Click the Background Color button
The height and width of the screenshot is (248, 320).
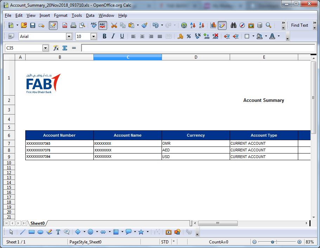260,36
